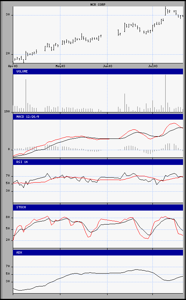Click the Apr03 date axis label
The image size is (186, 300).
click(13, 66)
